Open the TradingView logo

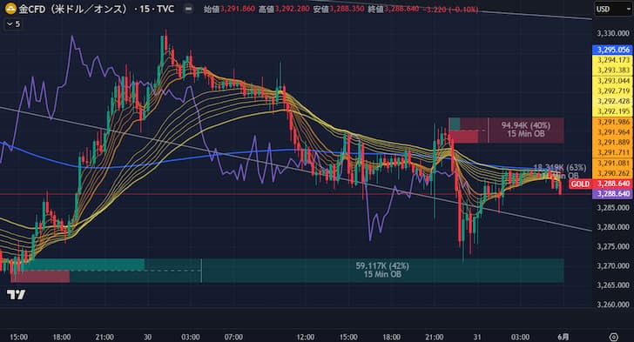click(x=17, y=295)
